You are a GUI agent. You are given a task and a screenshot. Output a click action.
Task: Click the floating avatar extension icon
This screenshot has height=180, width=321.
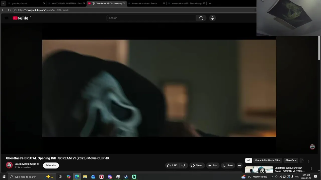[312, 147]
